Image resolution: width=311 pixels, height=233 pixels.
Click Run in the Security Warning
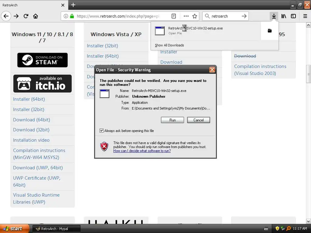[173, 120]
